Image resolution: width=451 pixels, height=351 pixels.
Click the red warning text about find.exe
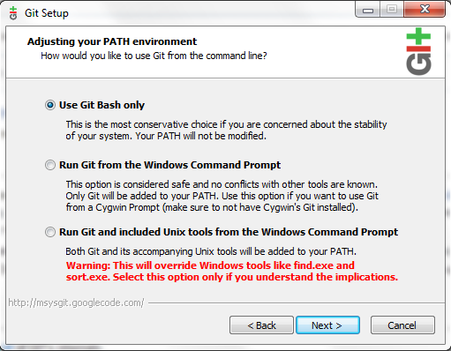point(232,271)
